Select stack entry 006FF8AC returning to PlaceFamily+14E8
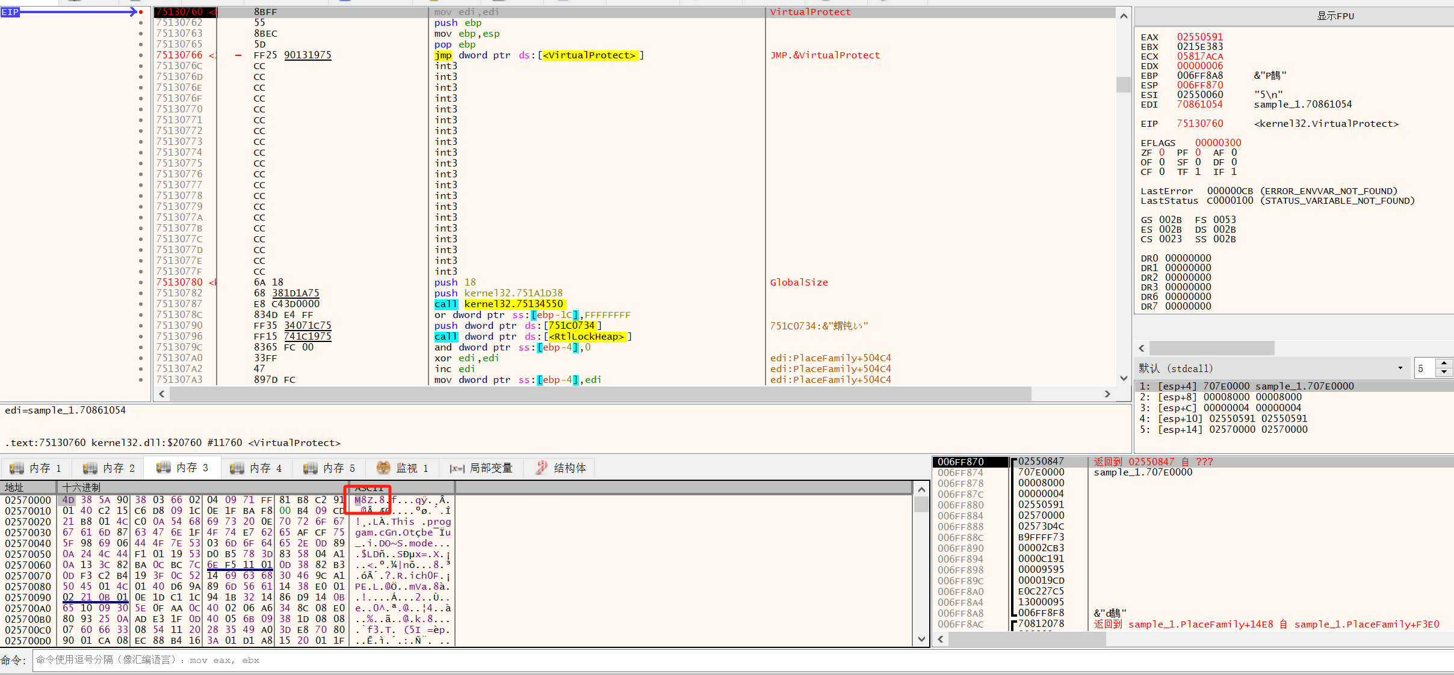This screenshot has height=675, width=1454. click(1193, 624)
